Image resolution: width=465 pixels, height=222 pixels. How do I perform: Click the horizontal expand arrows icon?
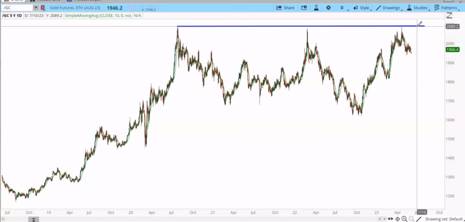tap(390, 219)
